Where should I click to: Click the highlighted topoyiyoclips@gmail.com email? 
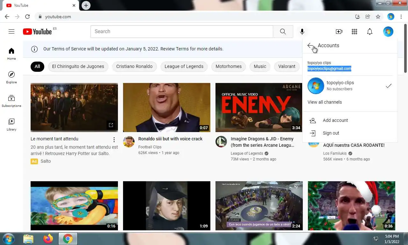tap(329, 69)
